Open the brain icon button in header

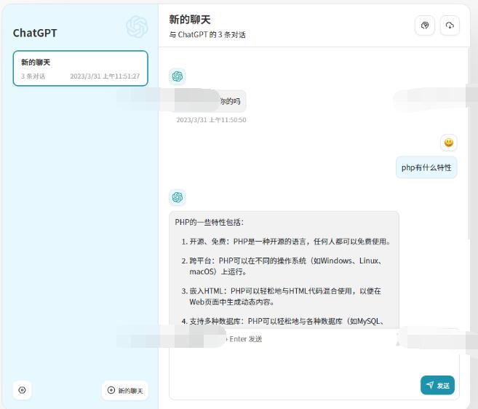425,25
